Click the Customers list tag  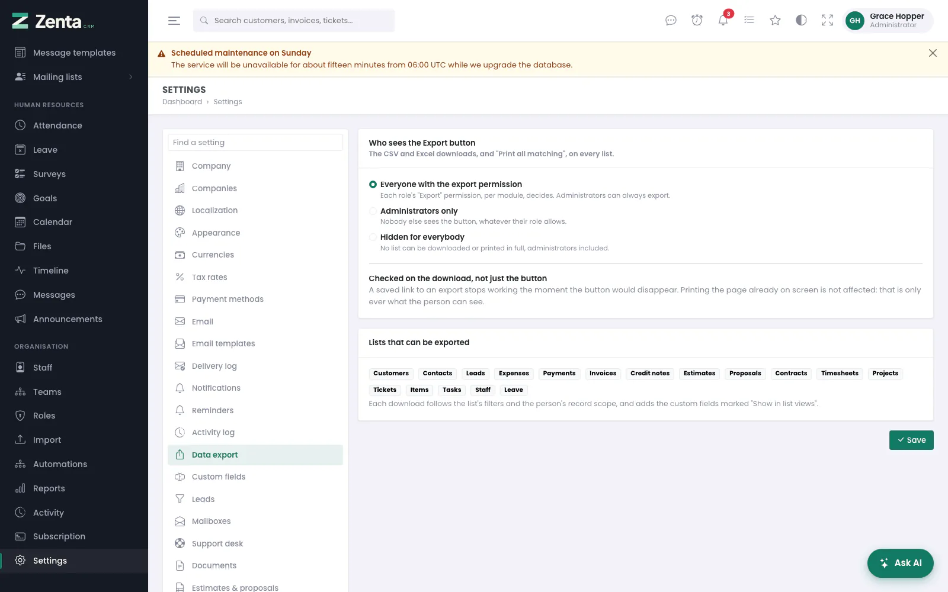(x=391, y=374)
